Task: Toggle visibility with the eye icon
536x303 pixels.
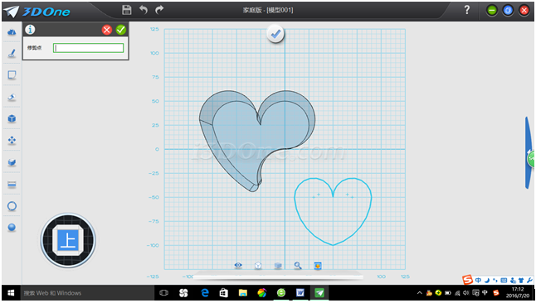Action: point(238,265)
